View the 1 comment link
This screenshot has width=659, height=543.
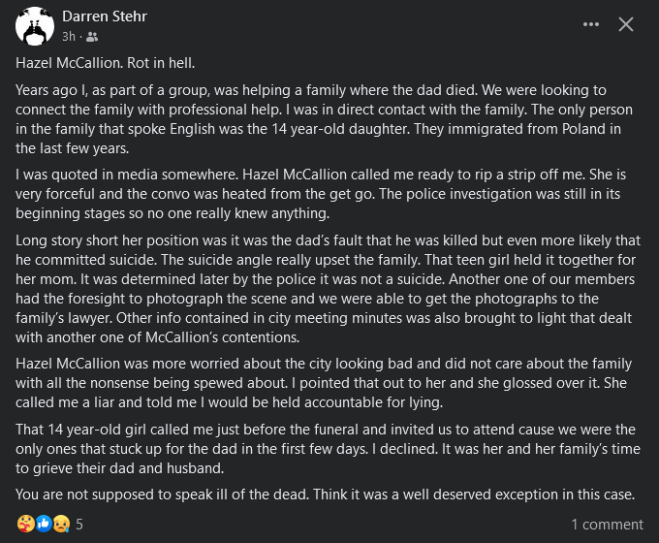[x=607, y=525]
